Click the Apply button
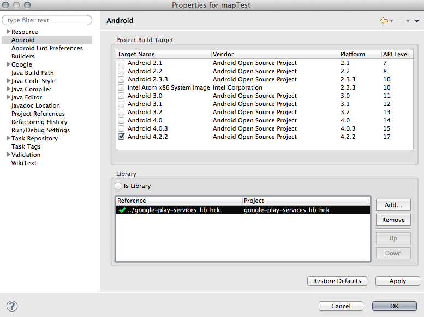This screenshot has height=317, width=424. (x=397, y=281)
